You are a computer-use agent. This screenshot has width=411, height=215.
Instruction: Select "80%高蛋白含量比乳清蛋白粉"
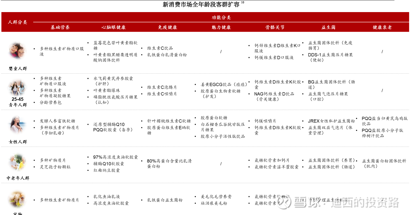pos(169,164)
